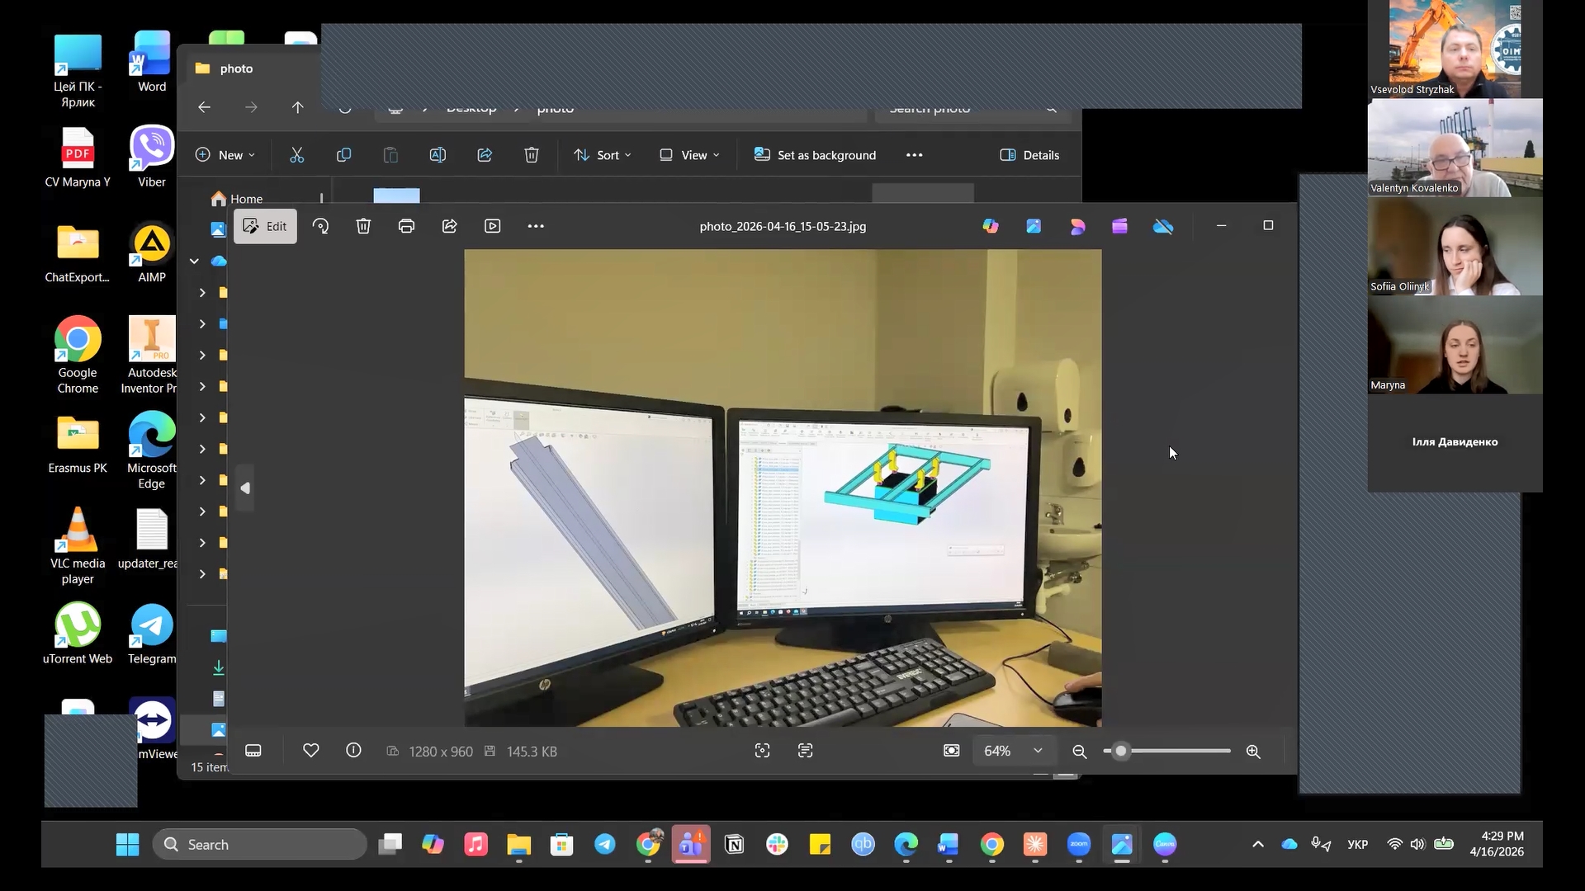Zoom out with the minus magnifier
This screenshot has height=891, width=1585.
(x=1079, y=752)
